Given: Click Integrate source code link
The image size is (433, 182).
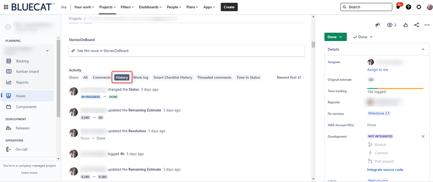Looking at the screenshot, I should pyautogui.click(x=385, y=169).
